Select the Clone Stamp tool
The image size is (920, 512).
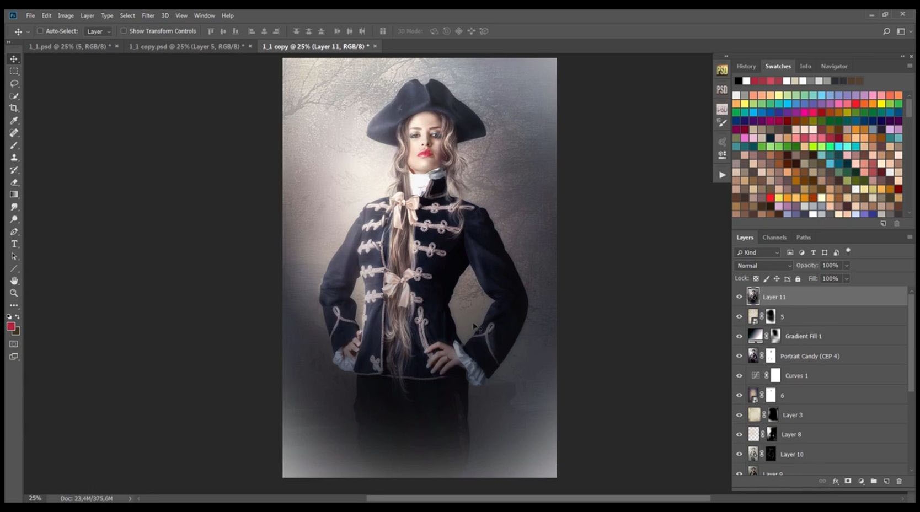pos(14,158)
